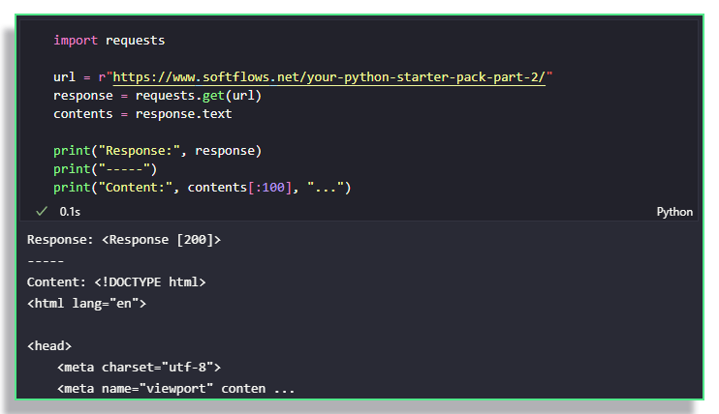Click the print("-----") code line

click(x=105, y=168)
